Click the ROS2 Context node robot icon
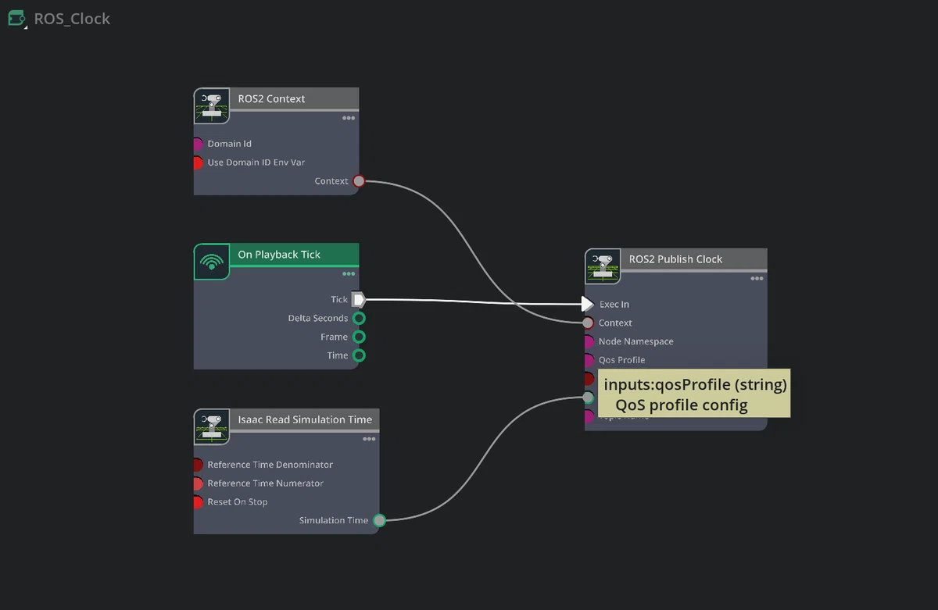Screen dimensions: 938x610 click(211, 106)
